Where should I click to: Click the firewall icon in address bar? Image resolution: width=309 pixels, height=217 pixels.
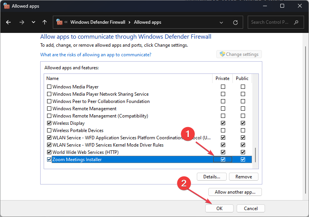[59, 22]
